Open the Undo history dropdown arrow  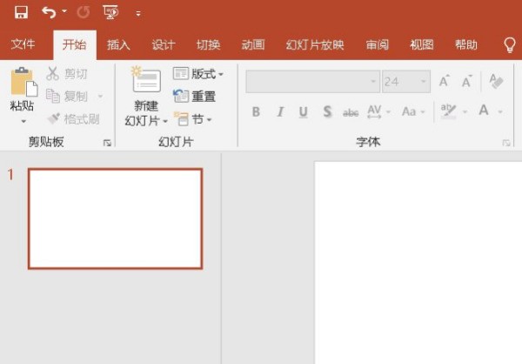(64, 11)
